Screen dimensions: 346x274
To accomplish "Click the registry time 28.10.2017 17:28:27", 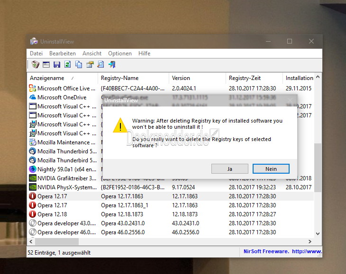I will pos(252,214).
